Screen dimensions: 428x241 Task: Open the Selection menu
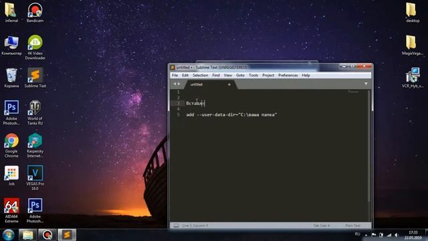point(200,75)
